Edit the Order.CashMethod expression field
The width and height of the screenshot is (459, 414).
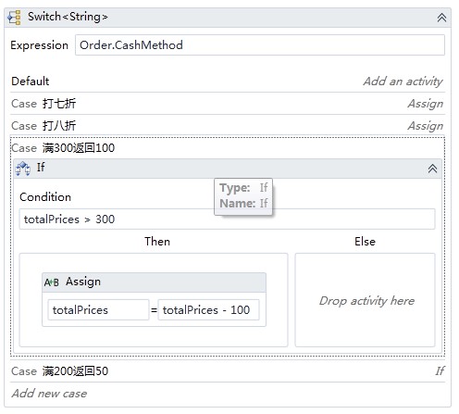click(x=260, y=45)
